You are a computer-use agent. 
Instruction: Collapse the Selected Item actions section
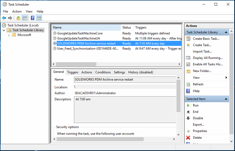tap(226, 99)
